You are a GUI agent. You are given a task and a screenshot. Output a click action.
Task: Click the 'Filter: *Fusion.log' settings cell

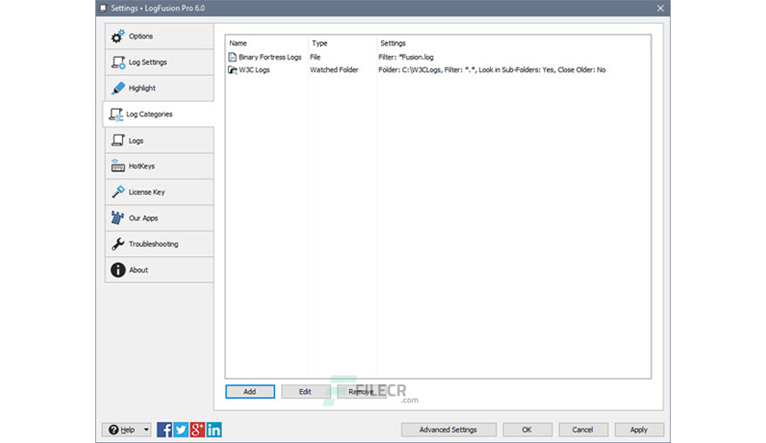pos(406,57)
